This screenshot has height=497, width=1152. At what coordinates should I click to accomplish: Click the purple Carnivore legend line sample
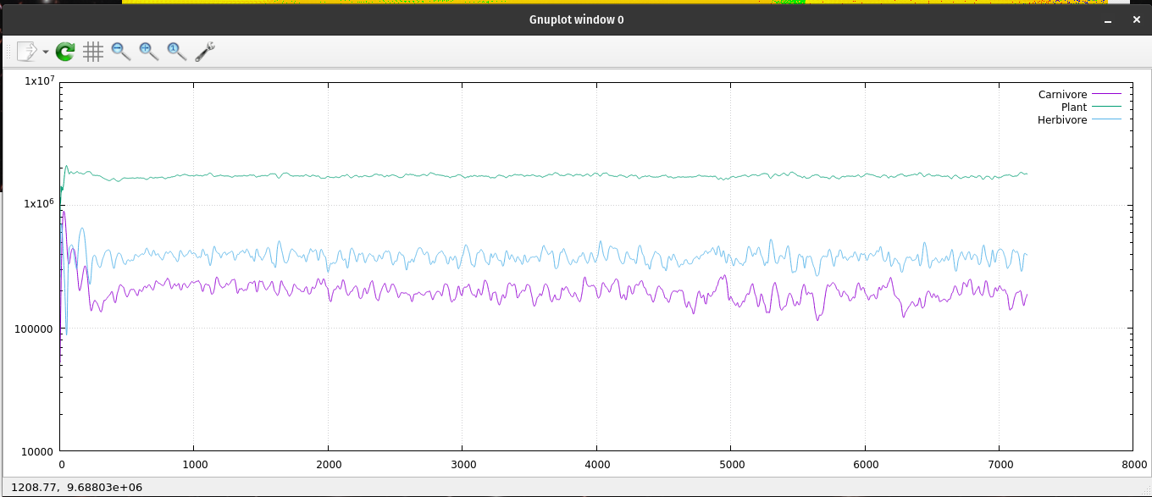coord(1106,94)
